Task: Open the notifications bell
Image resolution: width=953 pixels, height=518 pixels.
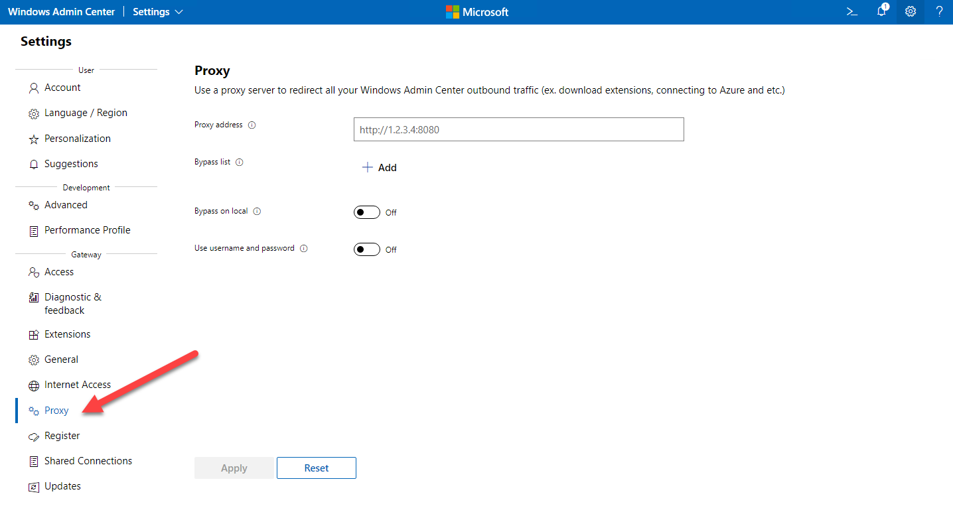Action: [881, 12]
